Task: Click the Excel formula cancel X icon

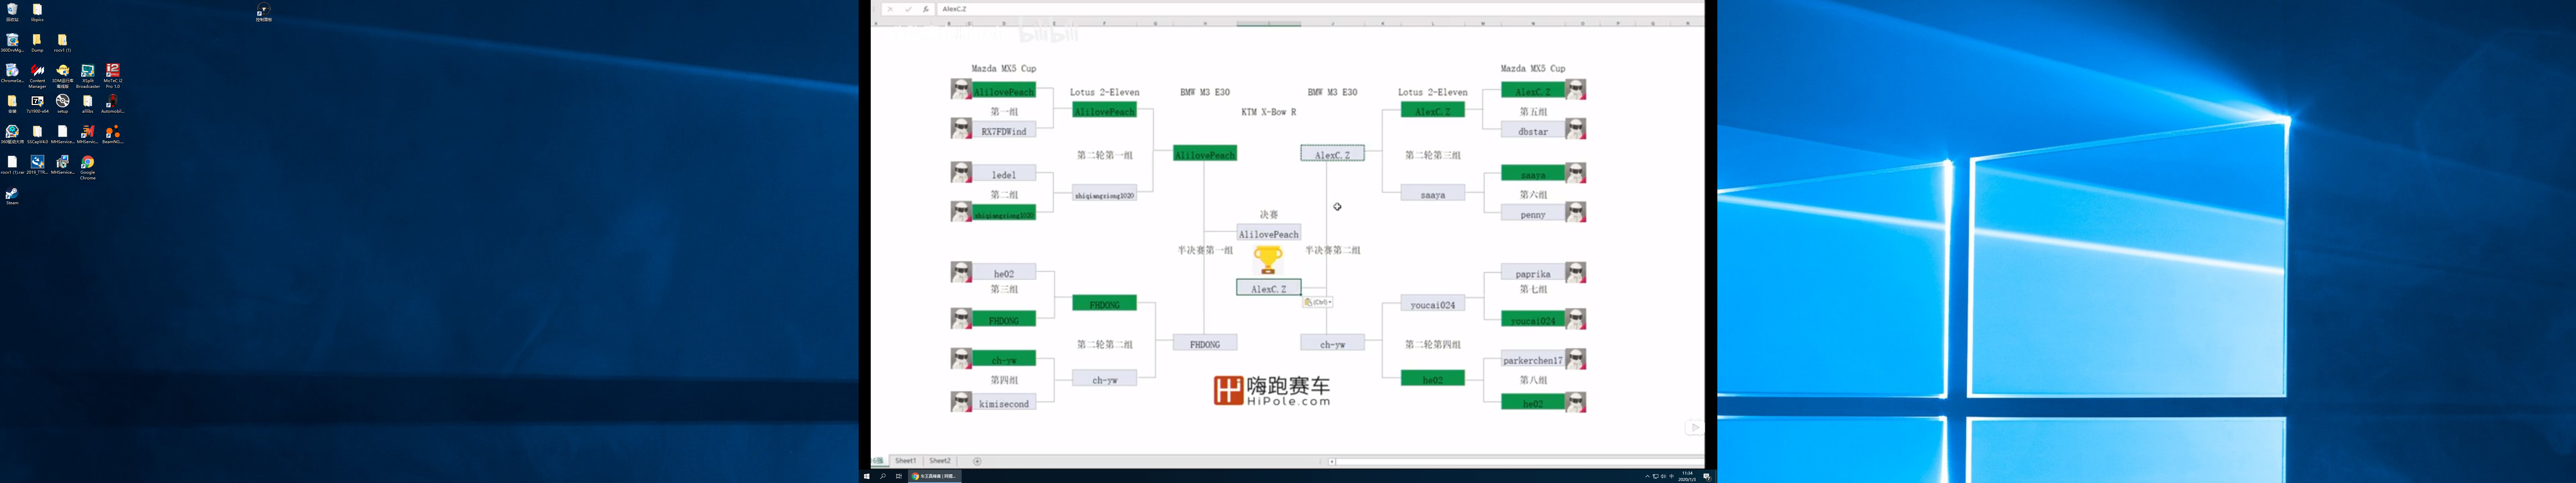Action: tap(890, 9)
